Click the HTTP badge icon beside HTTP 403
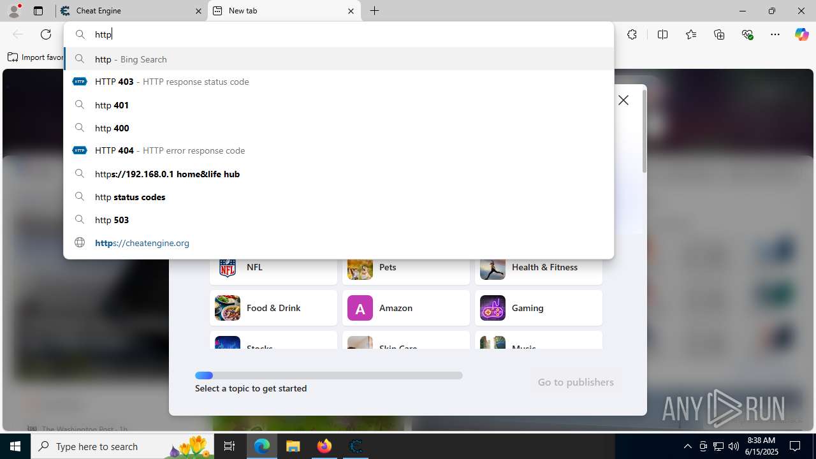The height and width of the screenshot is (459, 816). [x=80, y=82]
